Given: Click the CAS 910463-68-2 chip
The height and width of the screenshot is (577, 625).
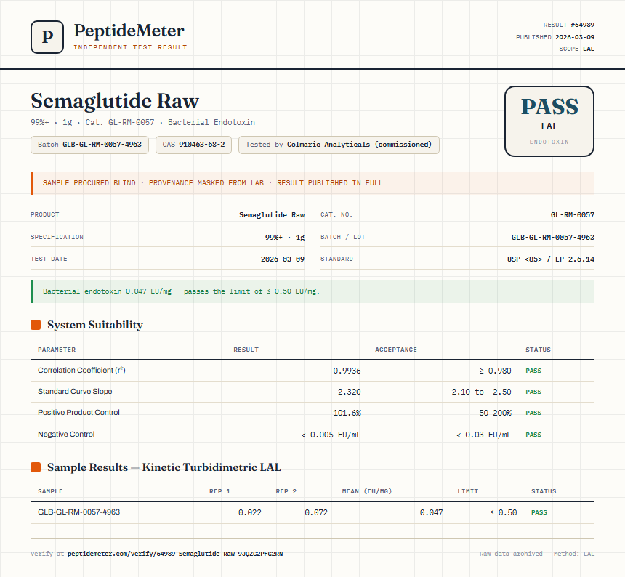Looking at the screenshot, I should (193, 145).
